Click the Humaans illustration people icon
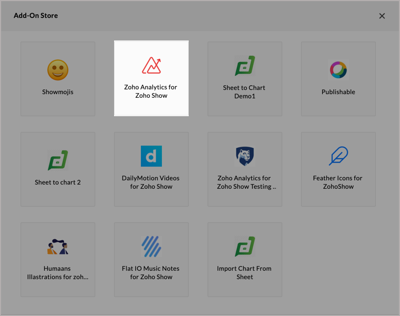 click(58, 247)
